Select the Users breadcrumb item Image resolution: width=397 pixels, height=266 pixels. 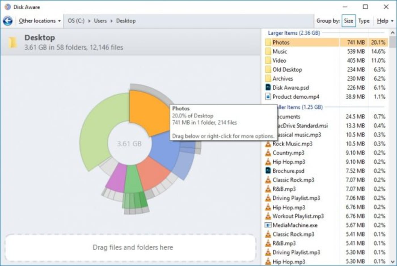coord(100,21)
